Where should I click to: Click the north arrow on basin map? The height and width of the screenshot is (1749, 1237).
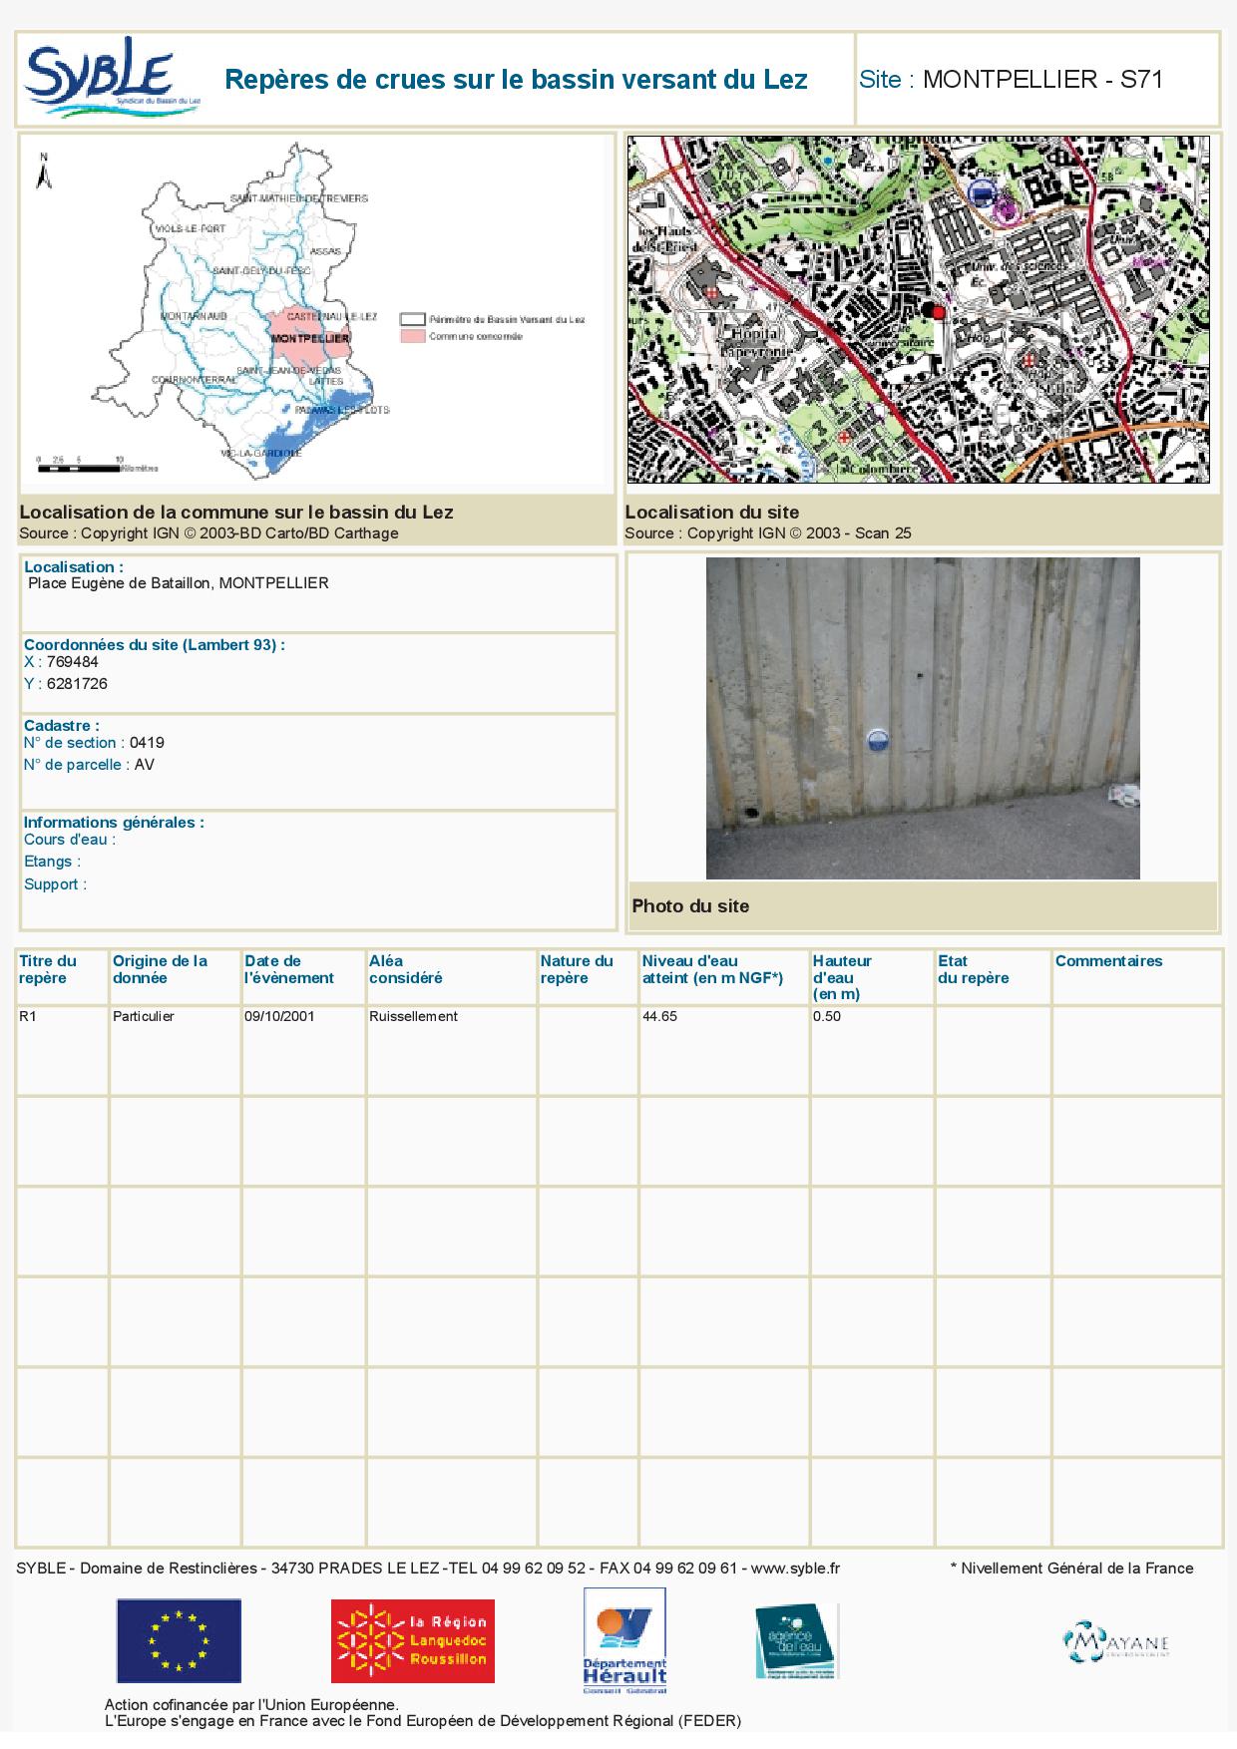tap(43, 171)
